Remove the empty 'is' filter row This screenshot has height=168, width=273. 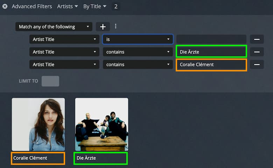point(257,39)
